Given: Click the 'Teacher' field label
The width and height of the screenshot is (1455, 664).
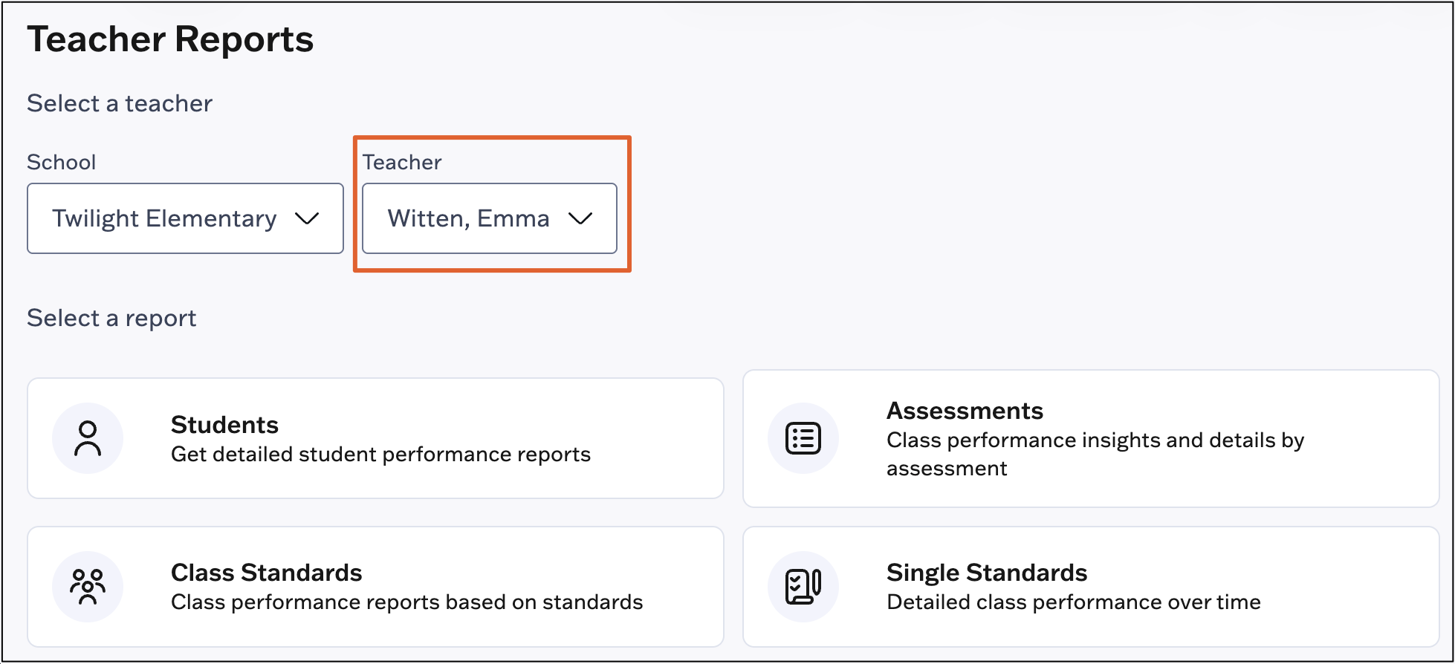Looking at the screenshot, I should point(402,162).
